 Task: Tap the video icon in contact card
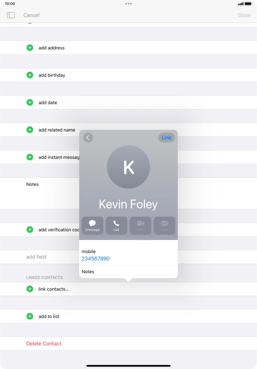140,225
